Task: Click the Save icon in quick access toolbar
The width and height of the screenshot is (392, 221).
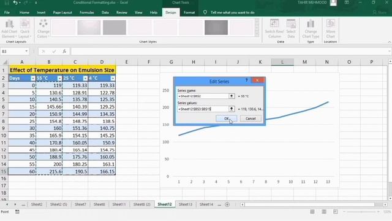Action: [x=7, y=2]
